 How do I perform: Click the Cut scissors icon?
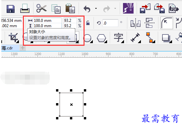pyautogui.click(x=41, y=8)
